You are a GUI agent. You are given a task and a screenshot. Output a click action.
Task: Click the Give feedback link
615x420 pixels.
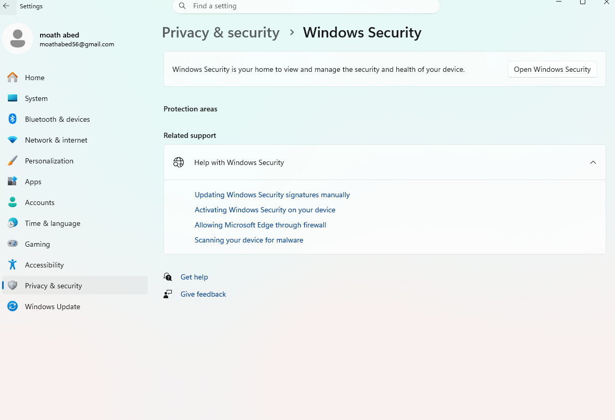(x=203, y=294)
